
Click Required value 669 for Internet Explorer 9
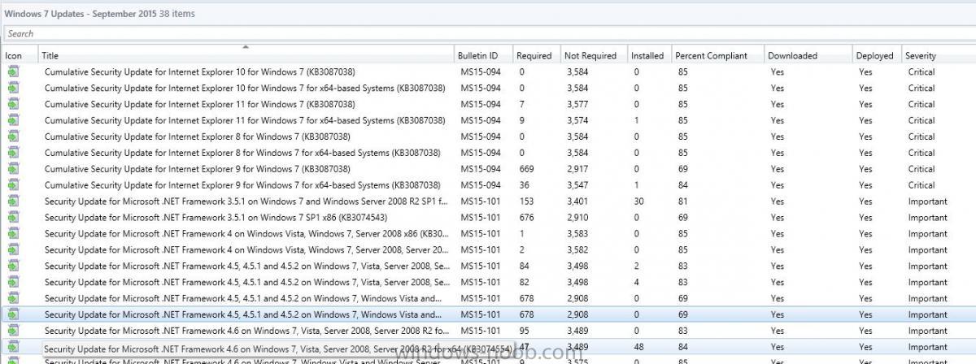(x=525, y=169)
